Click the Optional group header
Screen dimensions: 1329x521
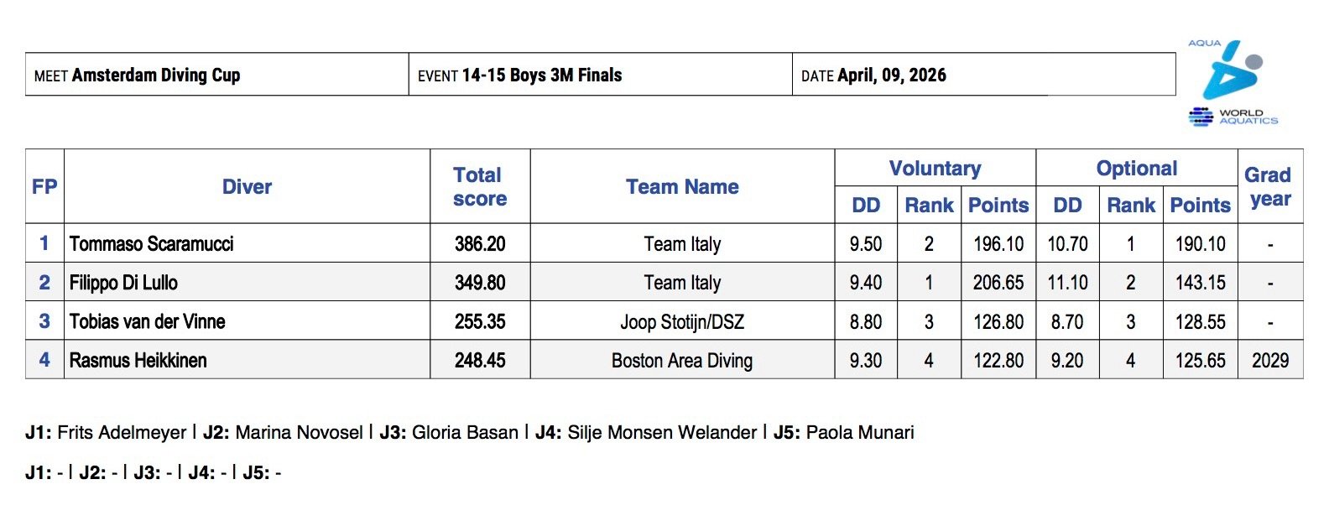(1136, 169)
